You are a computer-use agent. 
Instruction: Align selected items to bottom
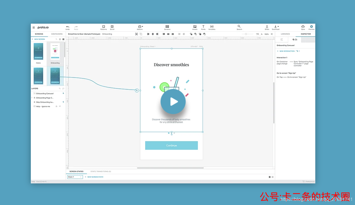coord(173,34)
